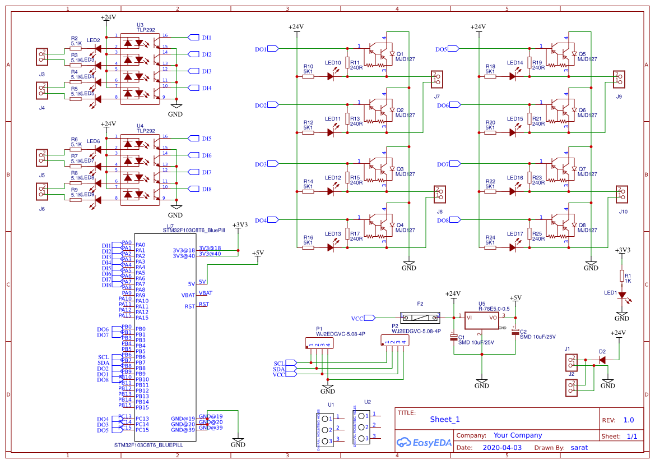Select the +24V power flag top left
The height and width of the screenshot is (464, 655).
click(108, 17)
